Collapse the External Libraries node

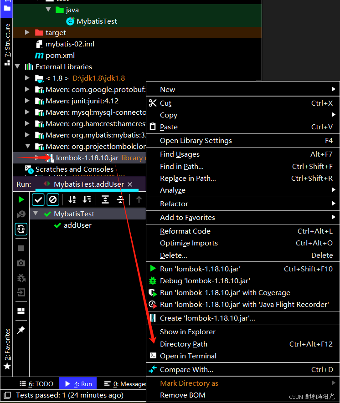tap(17, 66)
